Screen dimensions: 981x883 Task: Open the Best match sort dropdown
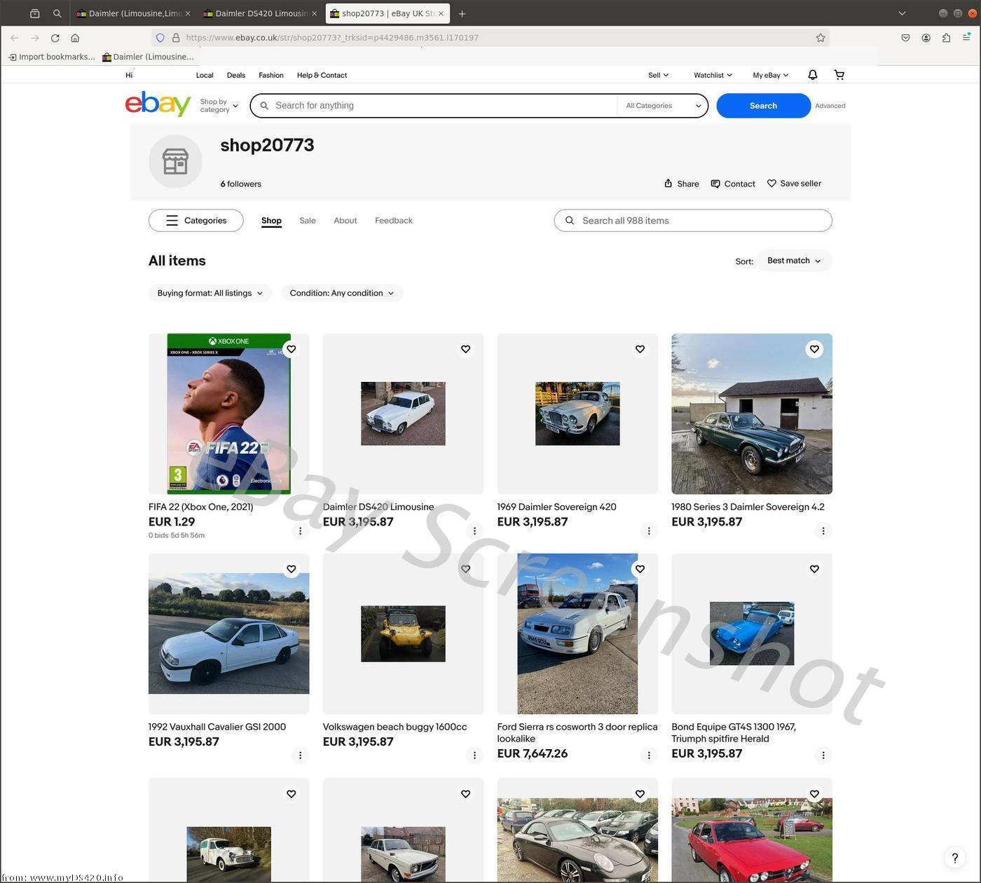pyautogui.click(x=793, y=261)
